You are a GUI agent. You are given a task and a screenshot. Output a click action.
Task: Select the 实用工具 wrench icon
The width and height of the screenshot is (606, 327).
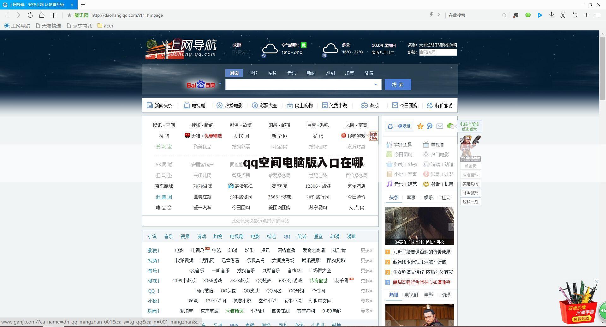[389, 145]
